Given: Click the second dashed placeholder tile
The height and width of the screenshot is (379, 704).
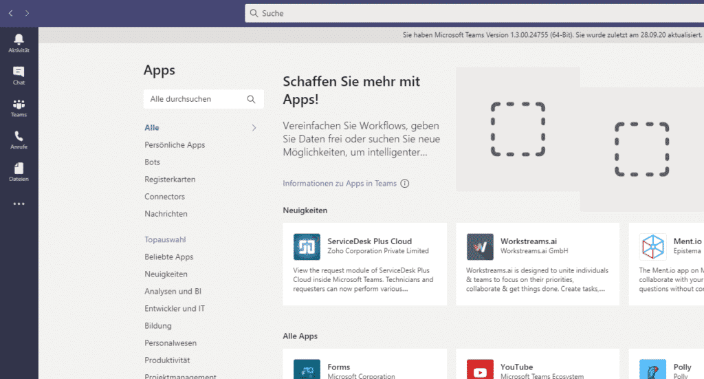Looking at the screenshot, I should pos(642,149).
